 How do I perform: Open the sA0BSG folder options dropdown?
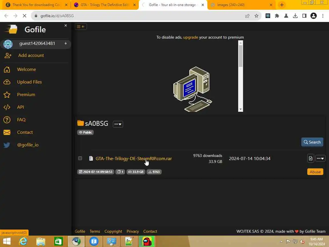118,124
